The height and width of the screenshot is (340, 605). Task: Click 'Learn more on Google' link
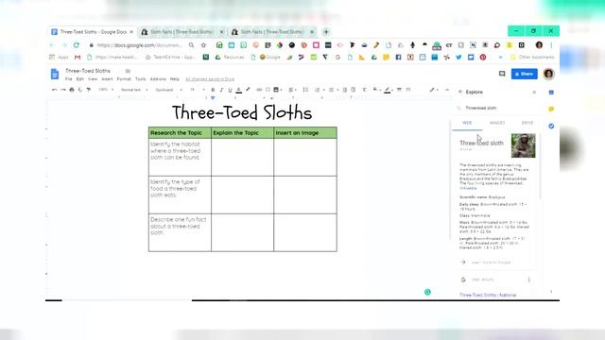click(x=491, y=263)
